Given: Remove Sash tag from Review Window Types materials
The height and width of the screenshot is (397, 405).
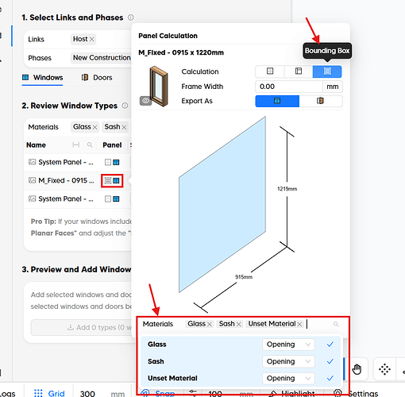Looking at the screenshot, I should pos(124,127).
